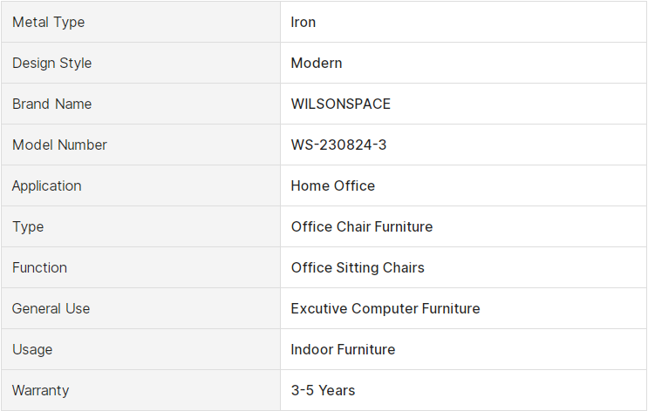Image resolution: width=648 pixels, height=411 pixels.
Task: Click the General Use label
Action: point(51,308)
